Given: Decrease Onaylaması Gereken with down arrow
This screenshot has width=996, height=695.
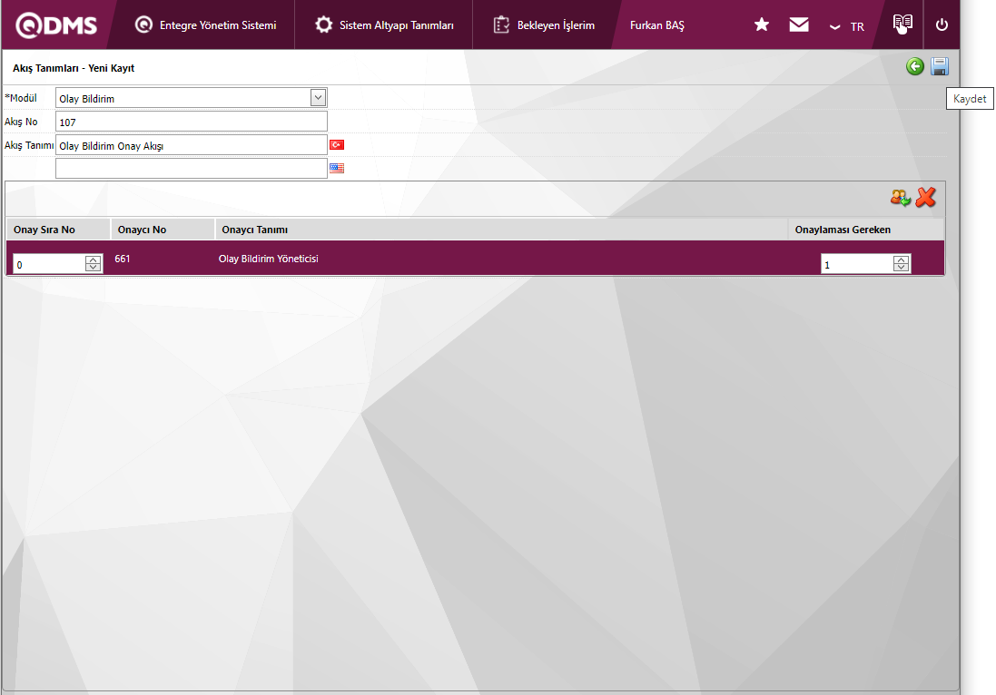Looking at the screenshot, I should [901, 268].
